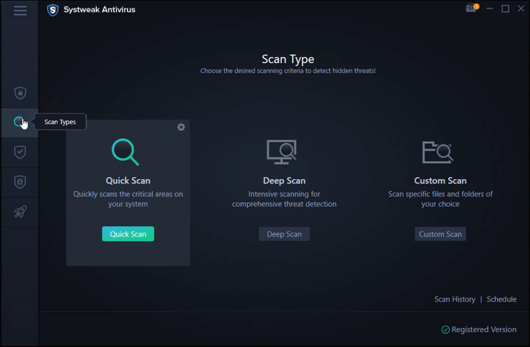Viewport: 530px width, 347px height.
Task: Open the notification briefcase icon in title bar
Action: pos(472,8)
